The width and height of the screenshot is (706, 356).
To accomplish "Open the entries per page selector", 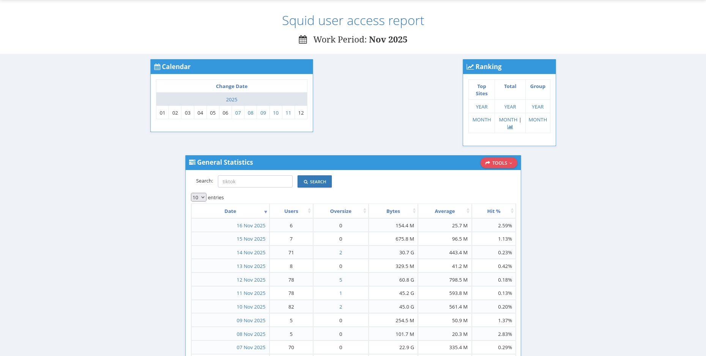I will [199, 197].
